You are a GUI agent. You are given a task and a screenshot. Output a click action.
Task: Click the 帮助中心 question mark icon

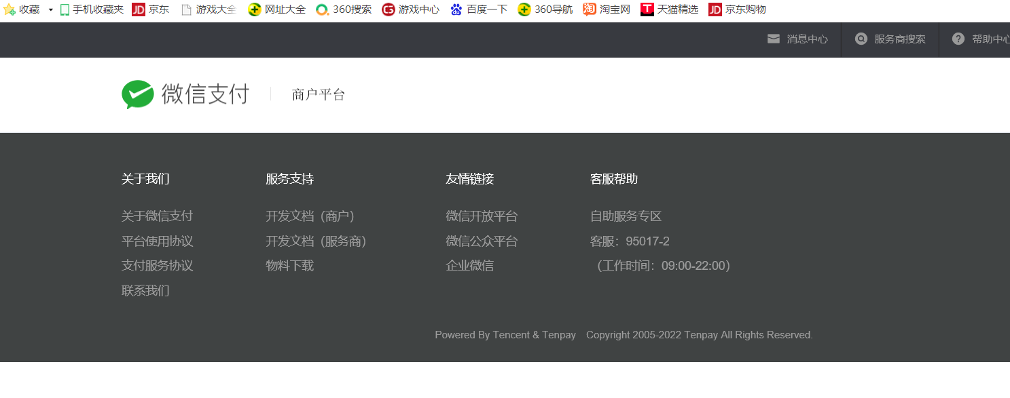coord(958,39)
